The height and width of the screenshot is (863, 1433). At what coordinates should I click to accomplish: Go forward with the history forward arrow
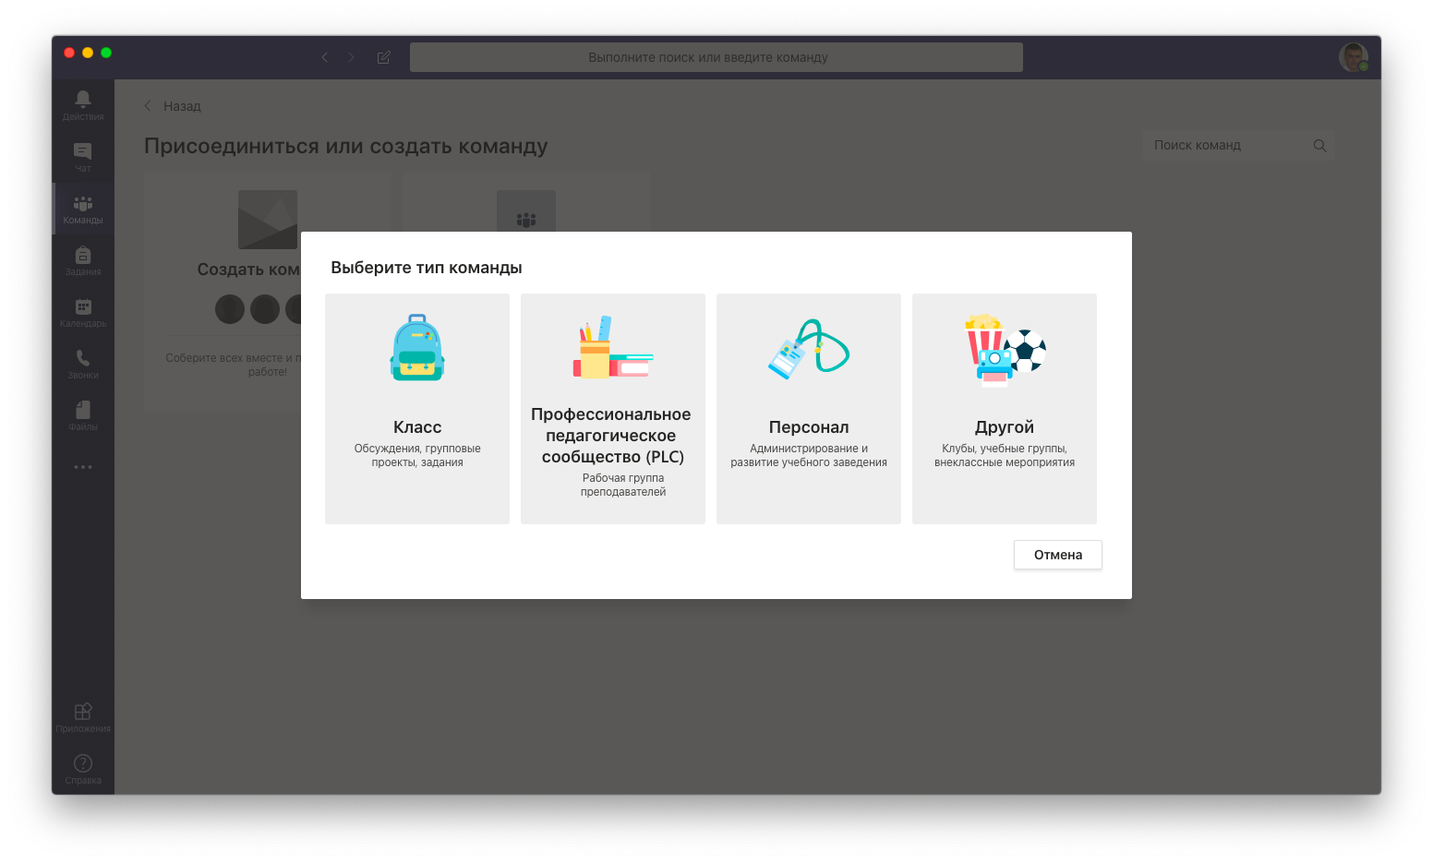pos(352,57)
